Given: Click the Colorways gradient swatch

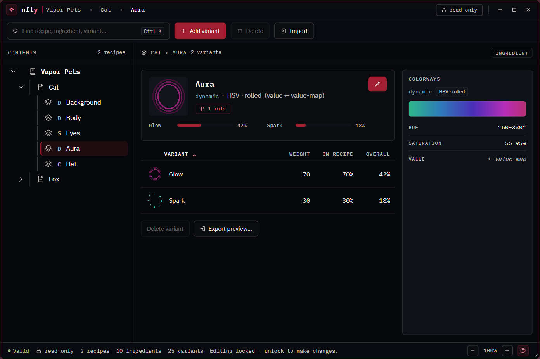Looking at the screenshot, I should pos(467,109).
